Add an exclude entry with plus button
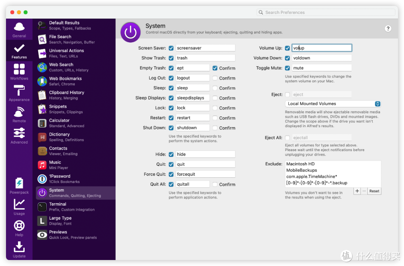This screenshot has height=266, width=404. (357, 191)
